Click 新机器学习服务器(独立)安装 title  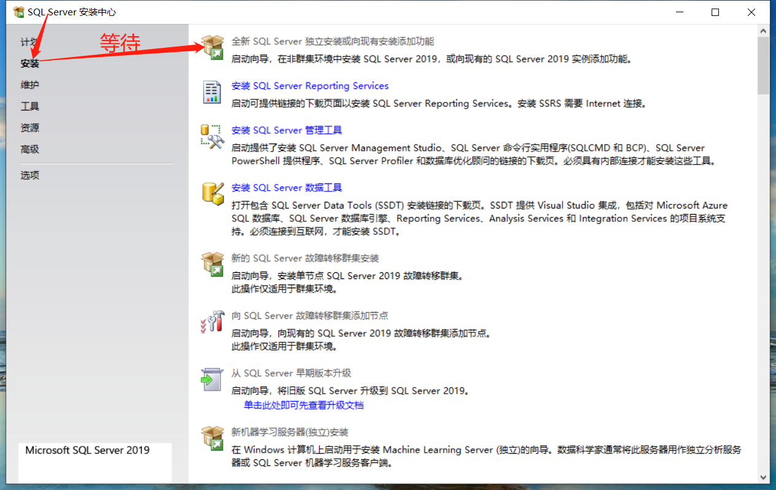pyautogui.click(x=290, y=432)
